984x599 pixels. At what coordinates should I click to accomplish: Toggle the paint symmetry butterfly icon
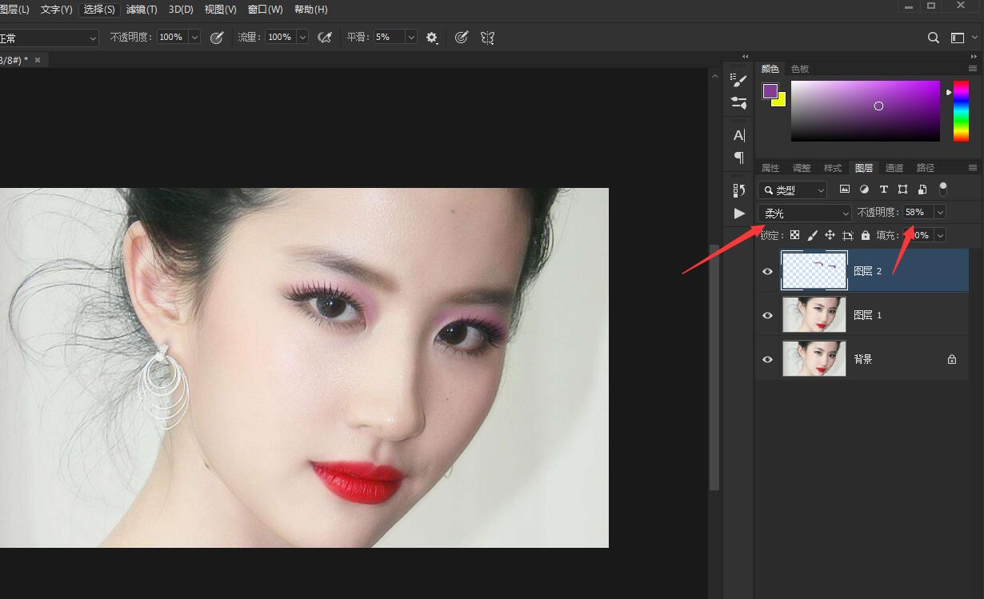click(488, 37)
